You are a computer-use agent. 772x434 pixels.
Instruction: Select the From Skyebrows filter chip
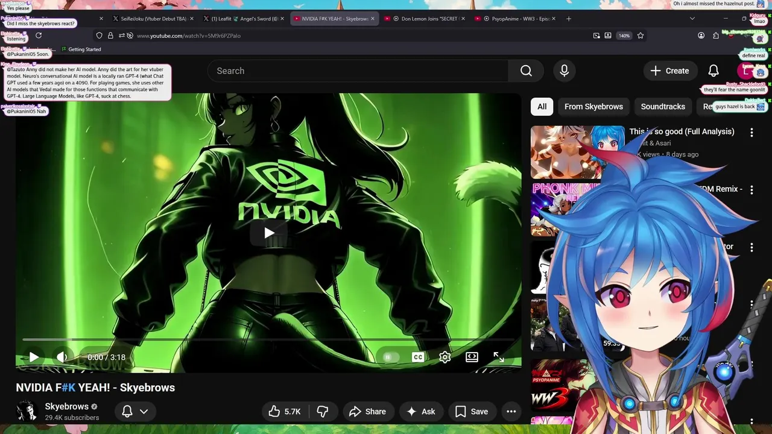[593, 107]
